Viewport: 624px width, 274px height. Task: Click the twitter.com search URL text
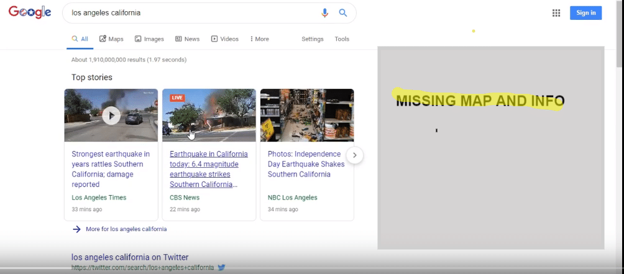click(x=142, y=268)
